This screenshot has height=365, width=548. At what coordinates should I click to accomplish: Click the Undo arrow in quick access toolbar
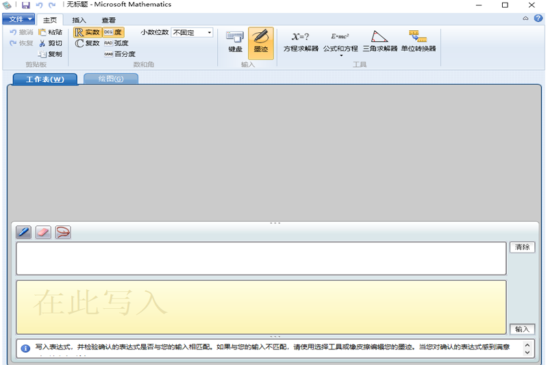click(x=39, y=5)
